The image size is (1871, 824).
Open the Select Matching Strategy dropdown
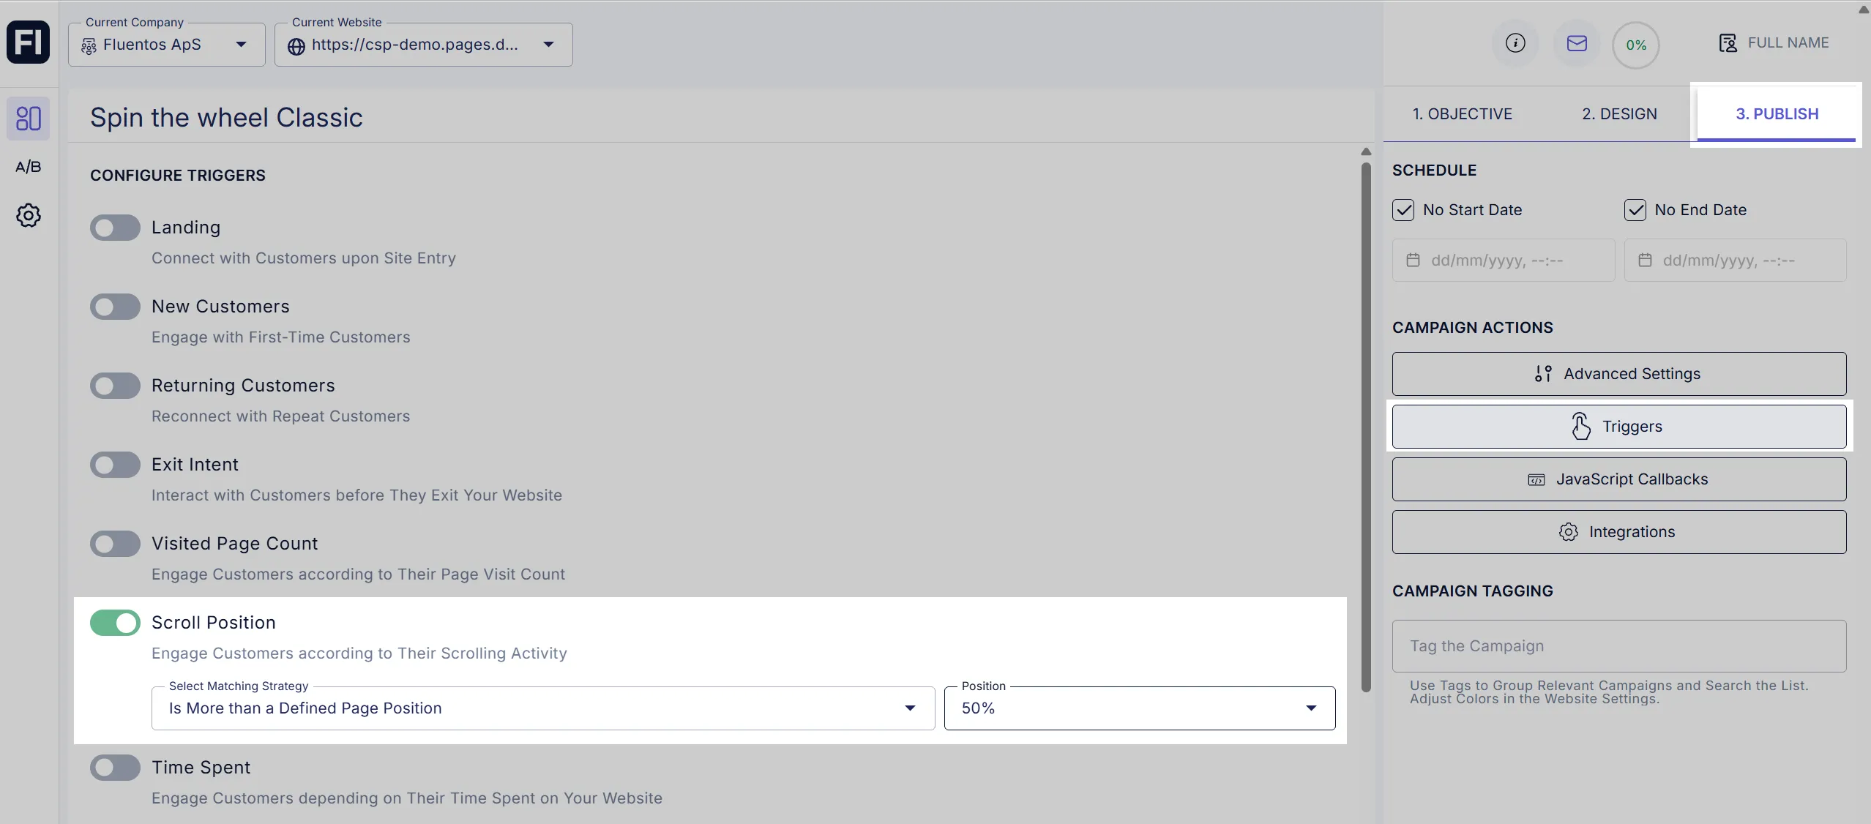point(910,708)
